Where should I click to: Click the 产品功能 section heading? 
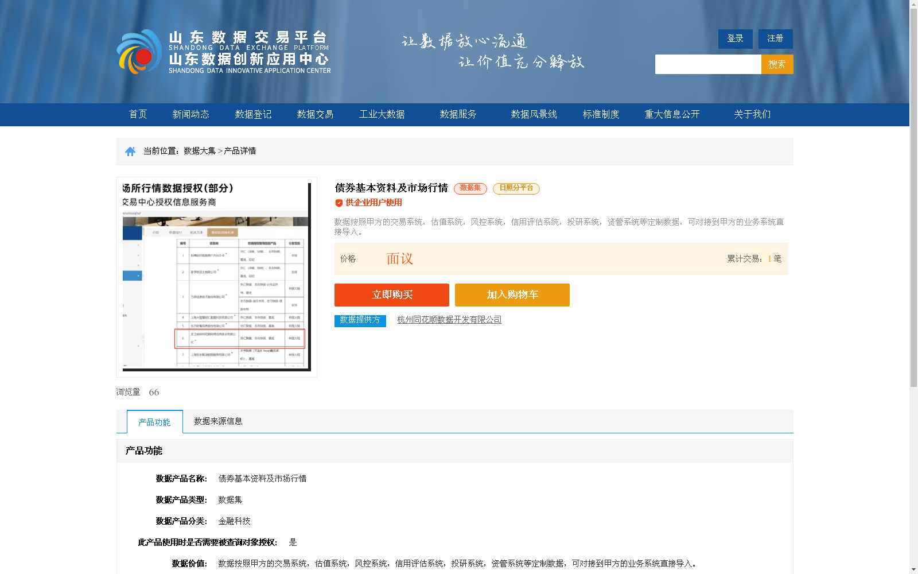click(x=144, y=451)
